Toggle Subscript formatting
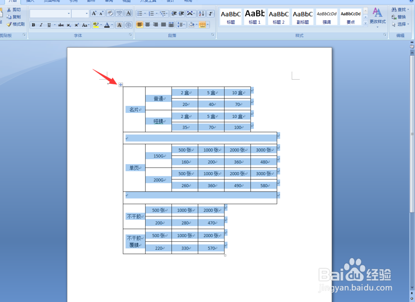This screenshot has width=415, height=302. (x=69, y=25)
